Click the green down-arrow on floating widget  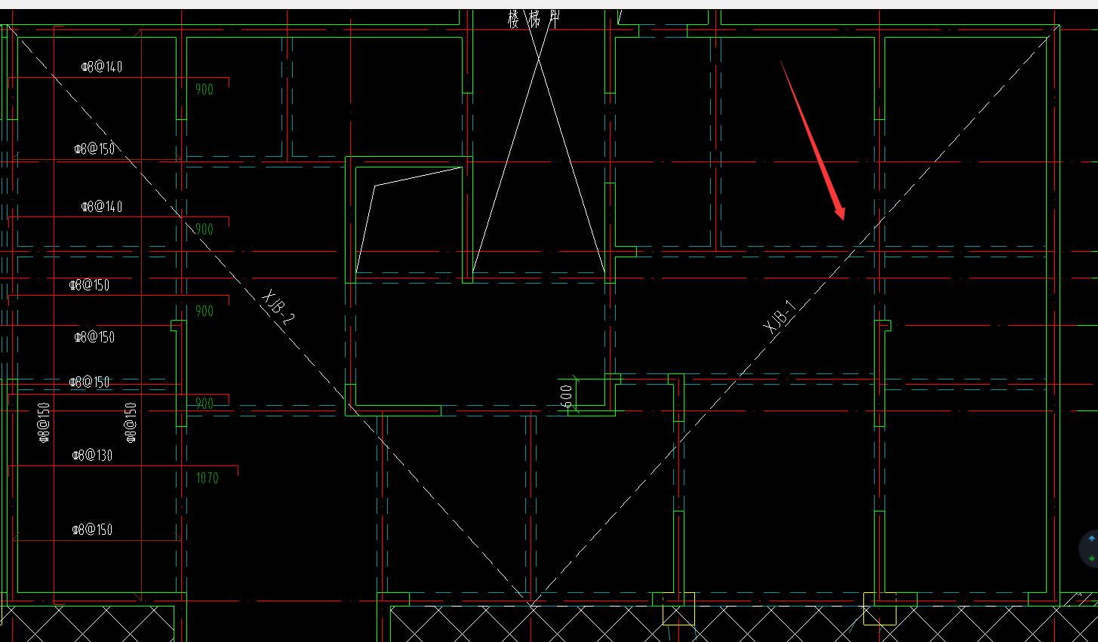click(x=1092, y=558)
